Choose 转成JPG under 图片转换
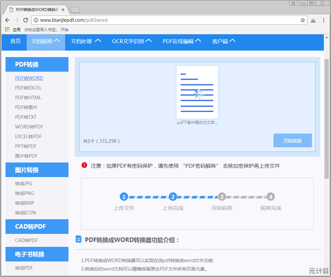 coord(23,184)
